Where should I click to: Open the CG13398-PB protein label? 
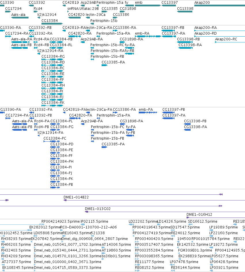pyautogui.click(x=195, y=121)
